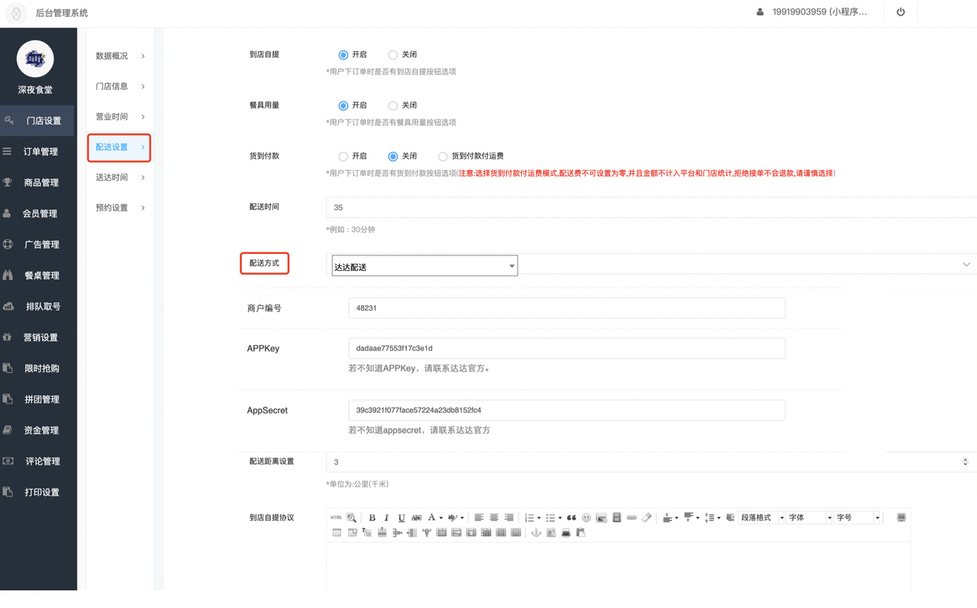Click the 配送距离设置 stepper arrows
This screenshot has width=977, height=608.
(965, 462)
